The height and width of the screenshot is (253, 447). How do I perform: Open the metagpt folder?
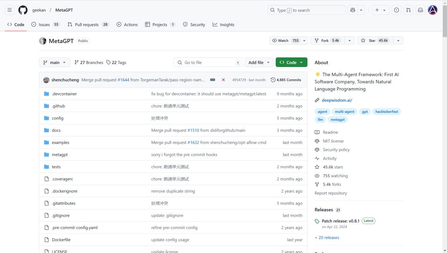click(60, 155)
